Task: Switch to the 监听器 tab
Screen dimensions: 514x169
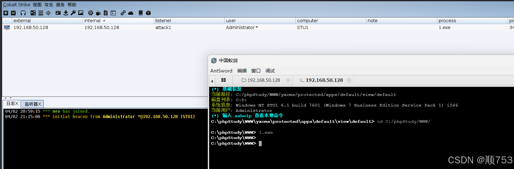Action: 33,104
